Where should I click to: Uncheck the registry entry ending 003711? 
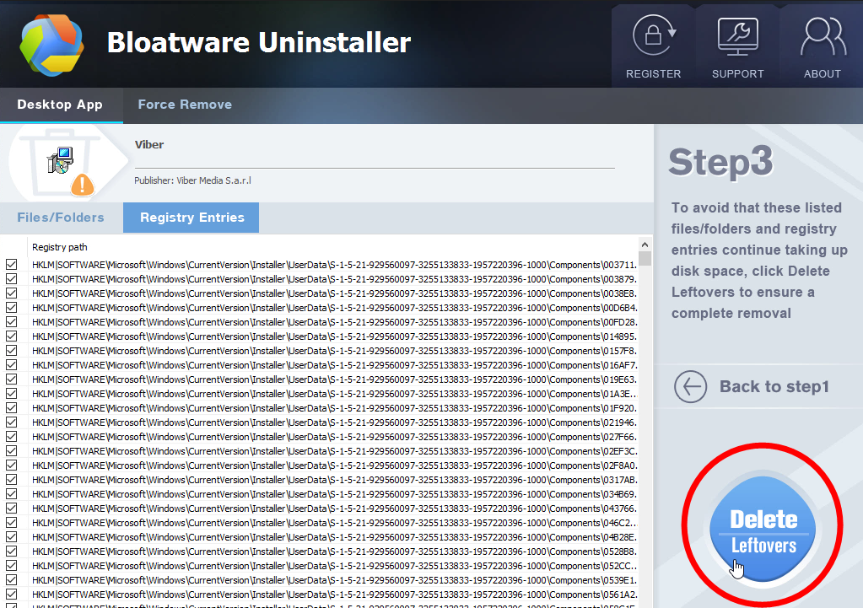(11, 265)
